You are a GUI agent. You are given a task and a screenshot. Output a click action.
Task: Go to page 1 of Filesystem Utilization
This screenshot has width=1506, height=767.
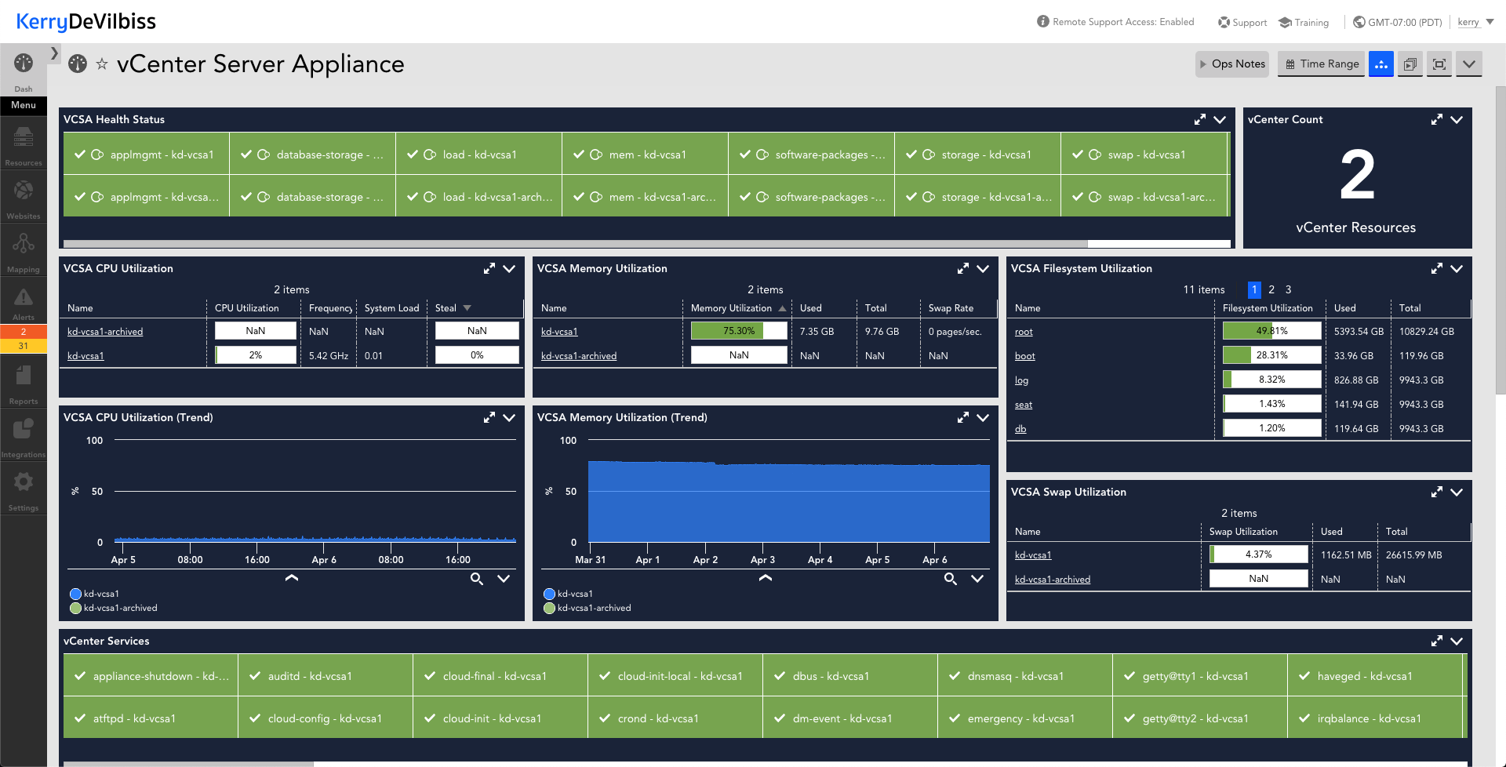[x=1254, y=289]
